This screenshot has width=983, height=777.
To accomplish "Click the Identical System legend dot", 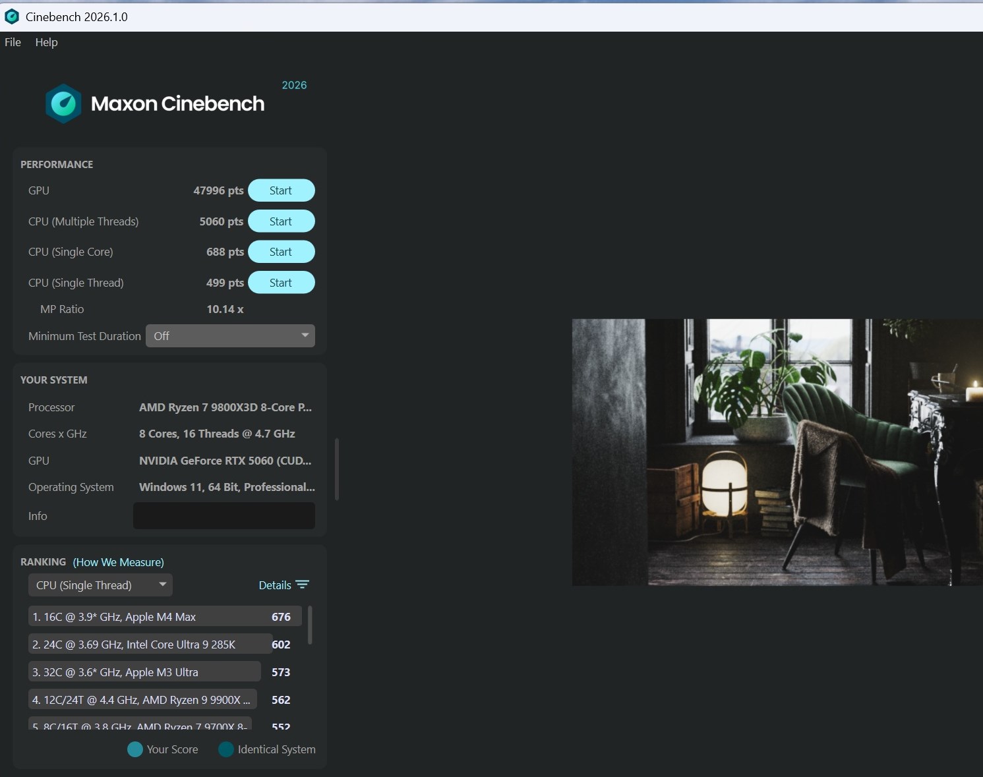I will (x=226, y=749).
